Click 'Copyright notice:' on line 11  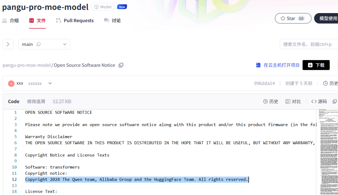point(46,173)
